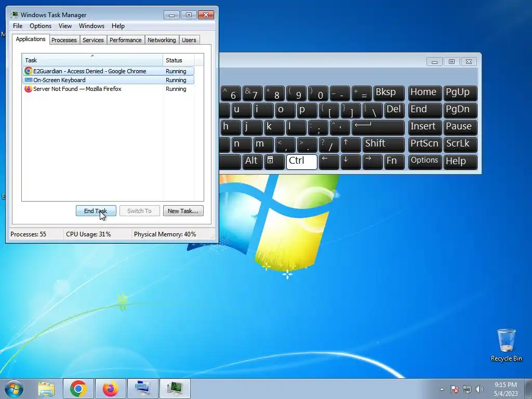Click the Show desktop strip

coord(528,389)
